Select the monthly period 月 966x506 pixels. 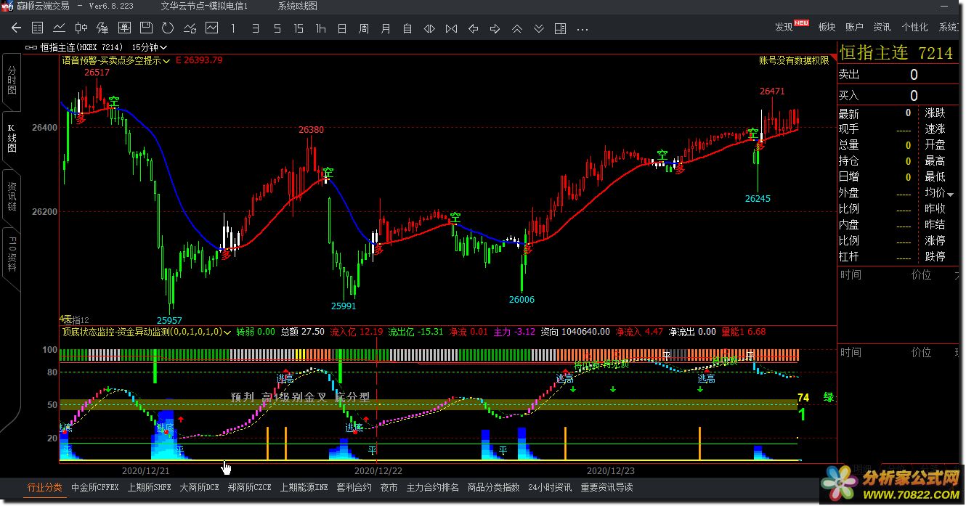pos(386,28)
